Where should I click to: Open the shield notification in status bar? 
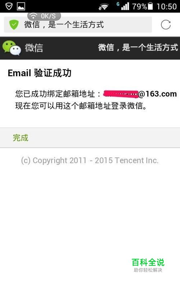point(9,6)
